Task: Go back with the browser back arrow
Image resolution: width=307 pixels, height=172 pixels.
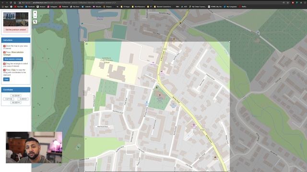Action: [x=2, y=3]
